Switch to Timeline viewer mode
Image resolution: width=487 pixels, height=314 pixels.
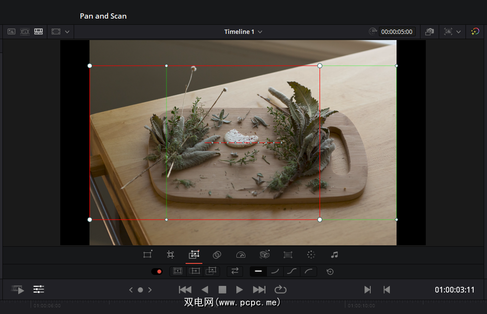coord(39,31)
